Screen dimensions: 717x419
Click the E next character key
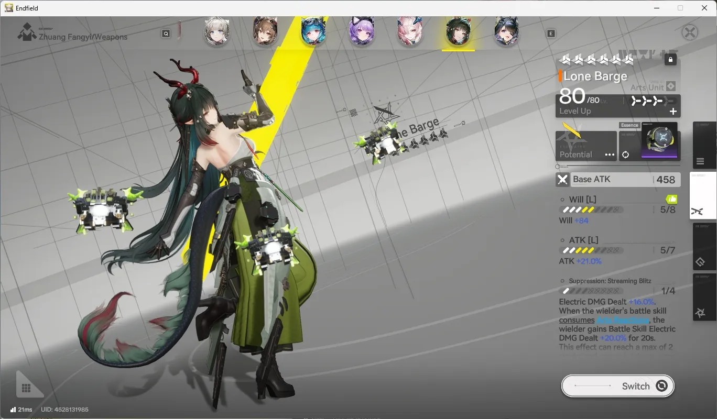click(551, 34)
